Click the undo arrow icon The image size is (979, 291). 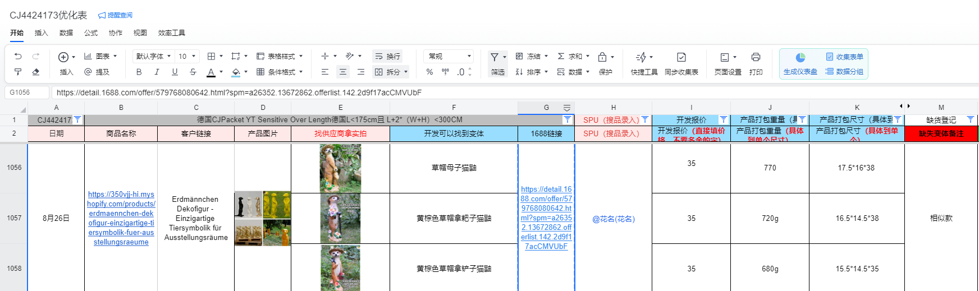pyautogui.click(x=18, y=56)
